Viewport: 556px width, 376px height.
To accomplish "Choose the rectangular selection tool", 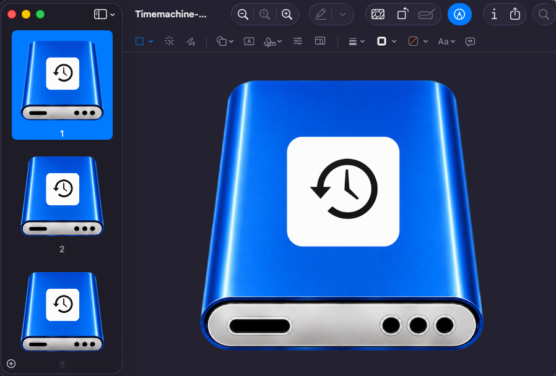I will coord(140,41).
